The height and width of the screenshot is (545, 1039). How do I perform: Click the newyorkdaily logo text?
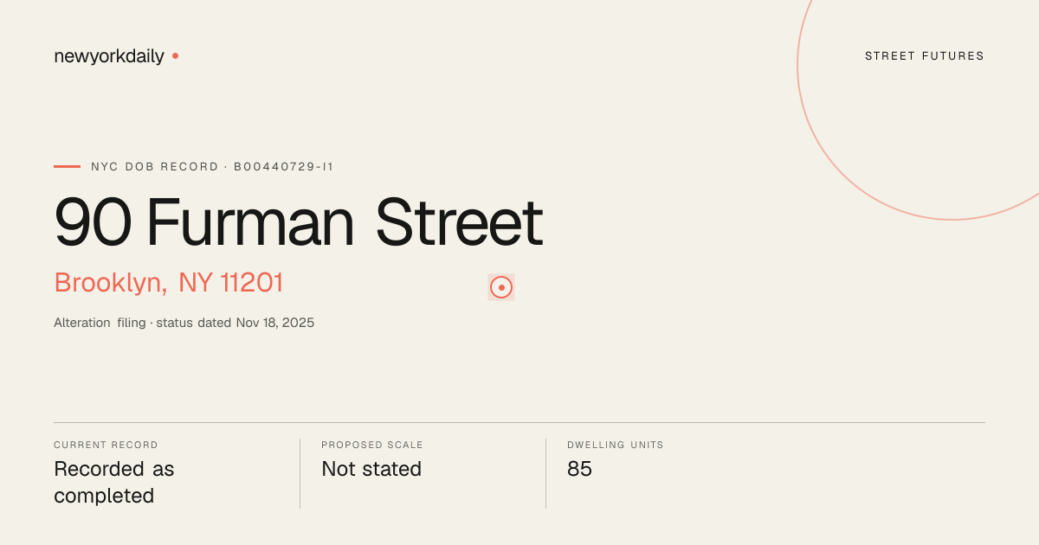click(109, 56)
